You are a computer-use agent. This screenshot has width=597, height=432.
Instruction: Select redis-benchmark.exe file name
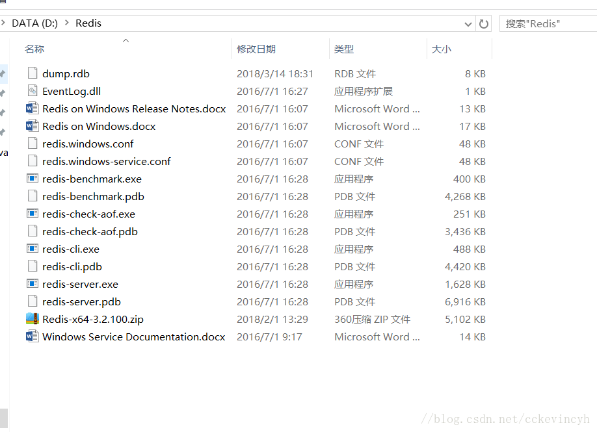[x=92, y=179]
